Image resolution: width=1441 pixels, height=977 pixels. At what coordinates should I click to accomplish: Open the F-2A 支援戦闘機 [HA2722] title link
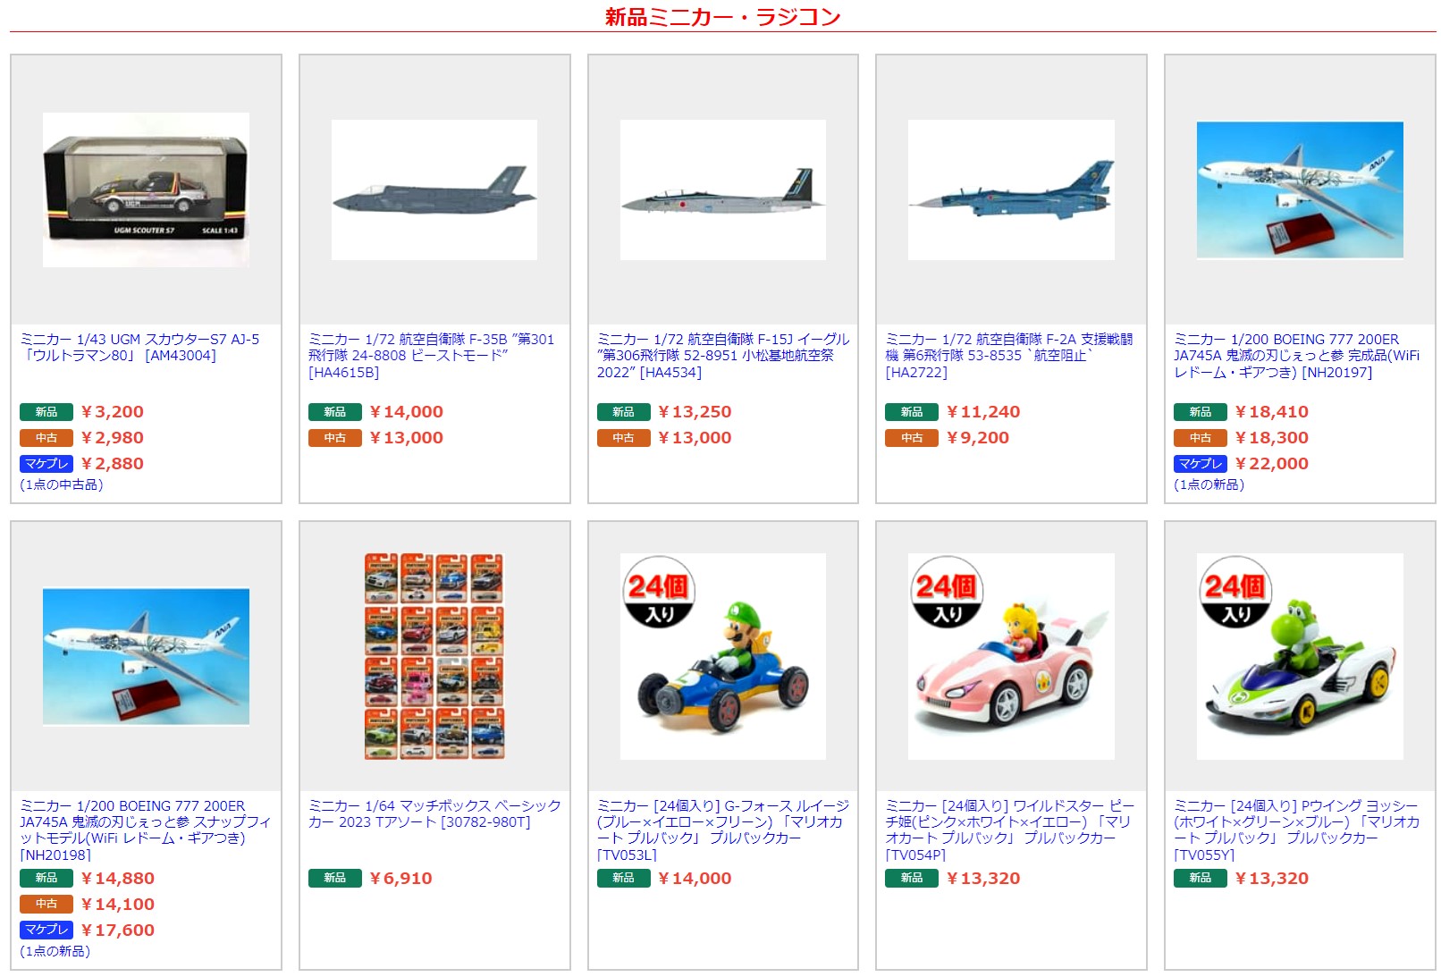point(1009,356)
